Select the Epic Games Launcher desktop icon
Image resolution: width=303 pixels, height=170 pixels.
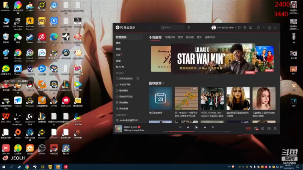(x=18, y=24)
